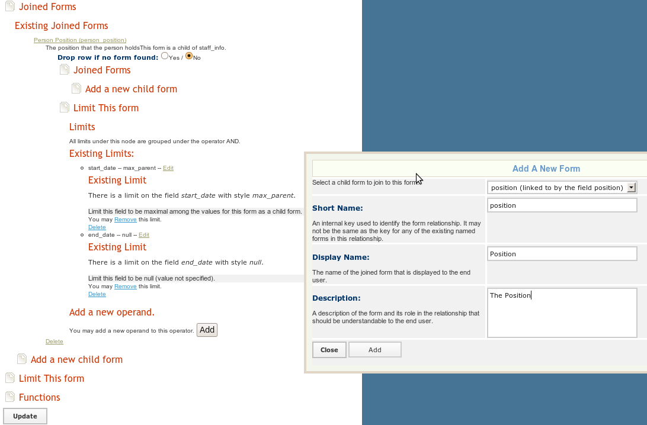The width and height of the screenshot is (647, 425).
Task: Click the page icon beside top Joined Forms
Action: [x=10, y=6]
